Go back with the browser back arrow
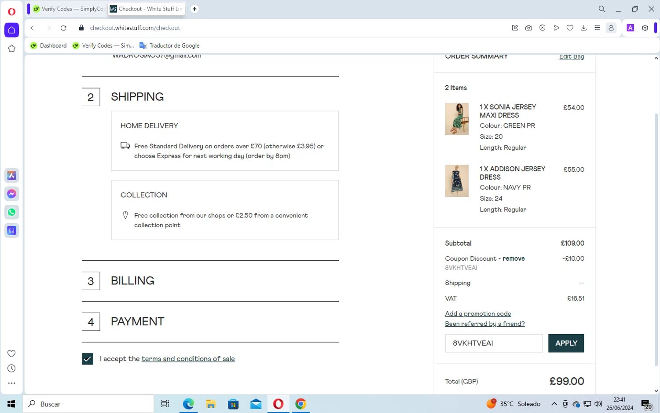Screen dimensions: 660x413 33,28
